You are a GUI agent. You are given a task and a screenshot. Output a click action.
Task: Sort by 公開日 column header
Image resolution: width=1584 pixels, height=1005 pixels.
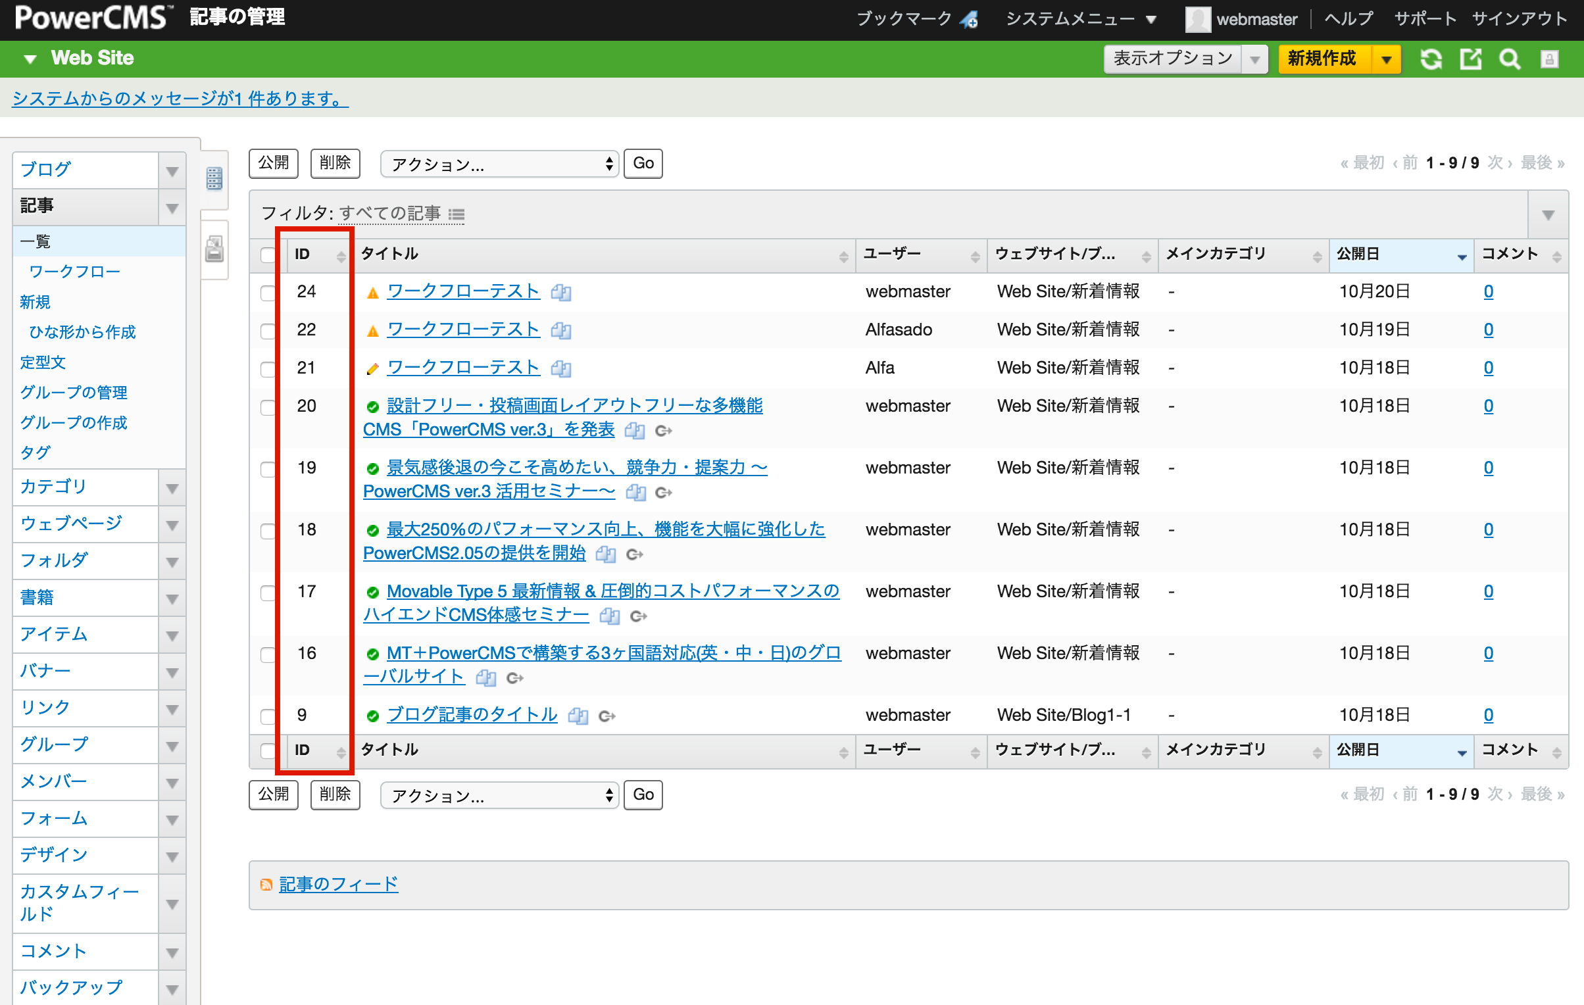(x=1401, y=255)
